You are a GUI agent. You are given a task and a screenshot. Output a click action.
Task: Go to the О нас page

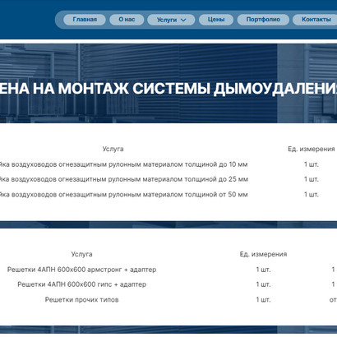tap(127, 20)
